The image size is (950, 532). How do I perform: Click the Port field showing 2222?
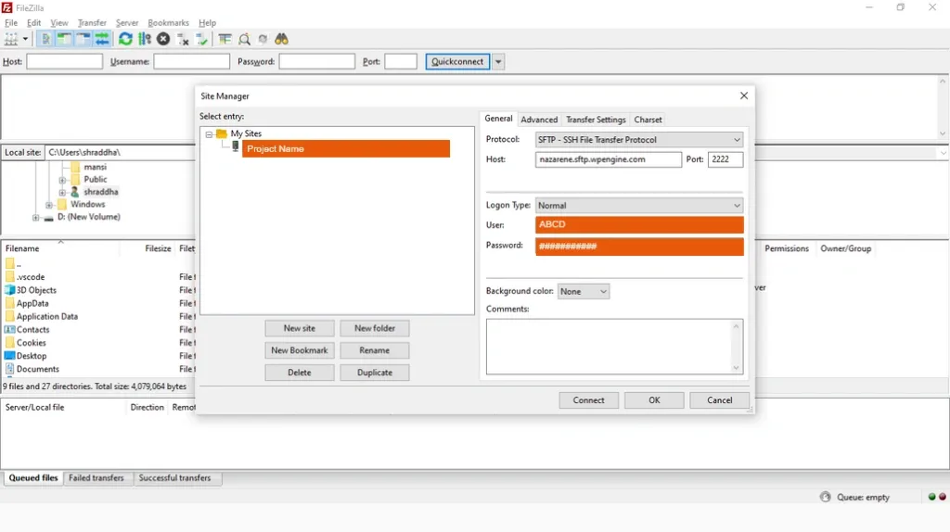click(x=725, y=159)
